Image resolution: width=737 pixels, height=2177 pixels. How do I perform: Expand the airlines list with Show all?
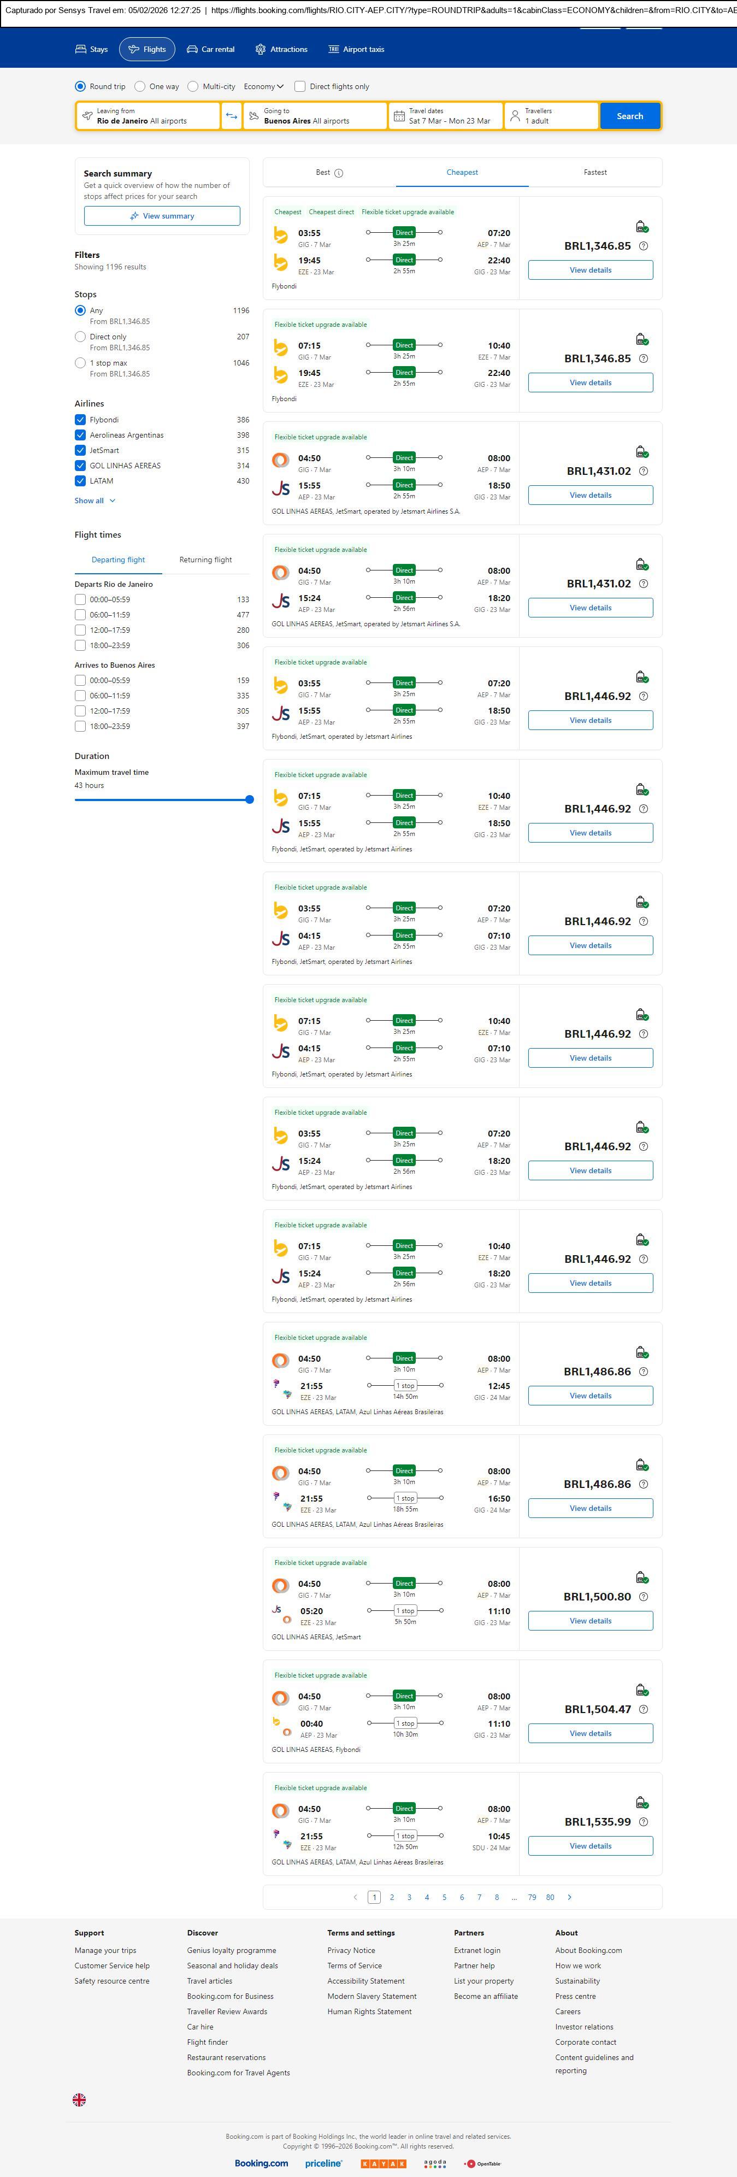95,501
